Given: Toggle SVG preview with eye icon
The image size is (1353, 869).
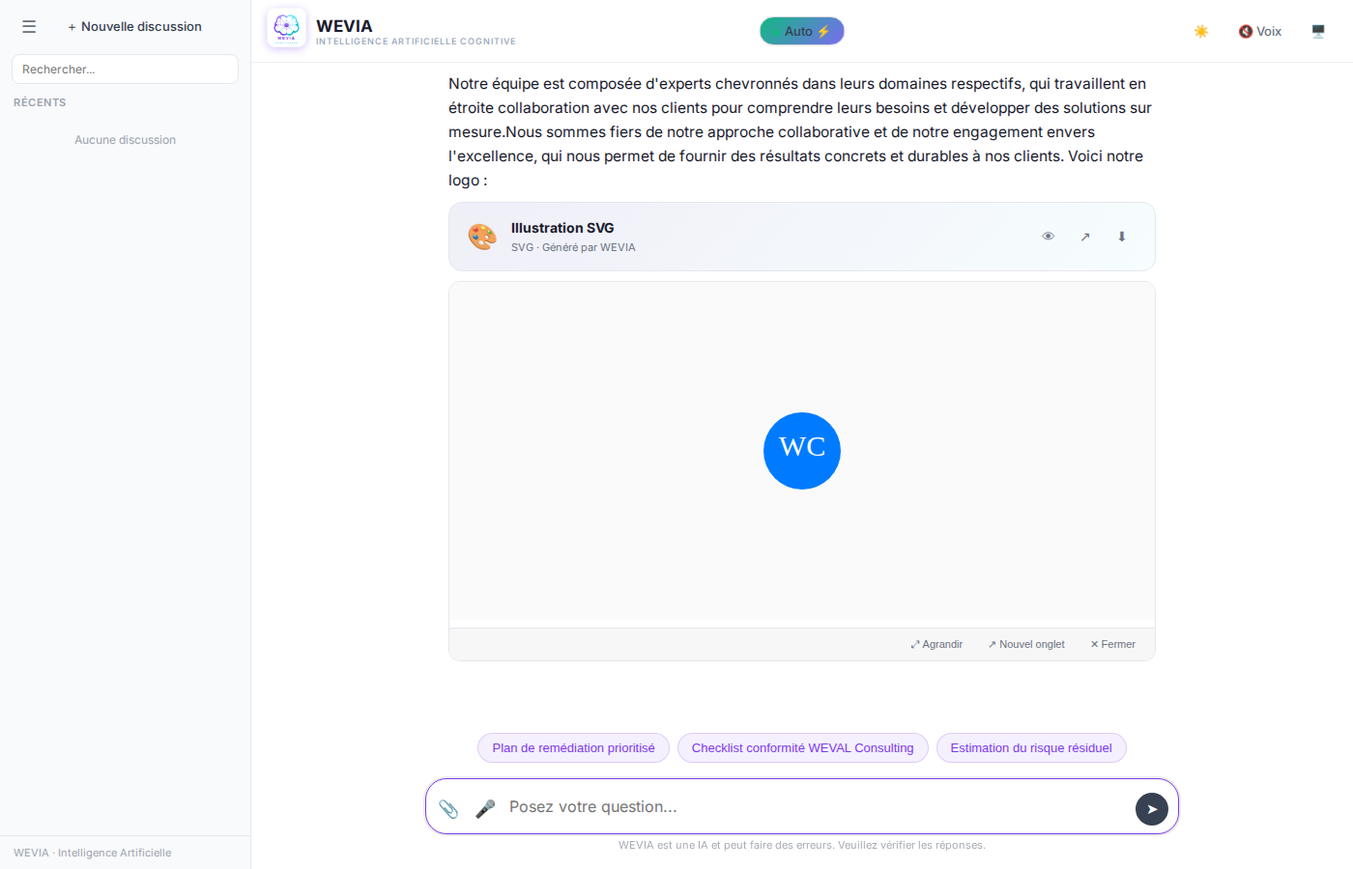Looking at the screenshot, I should click(x=1048, y=237).
